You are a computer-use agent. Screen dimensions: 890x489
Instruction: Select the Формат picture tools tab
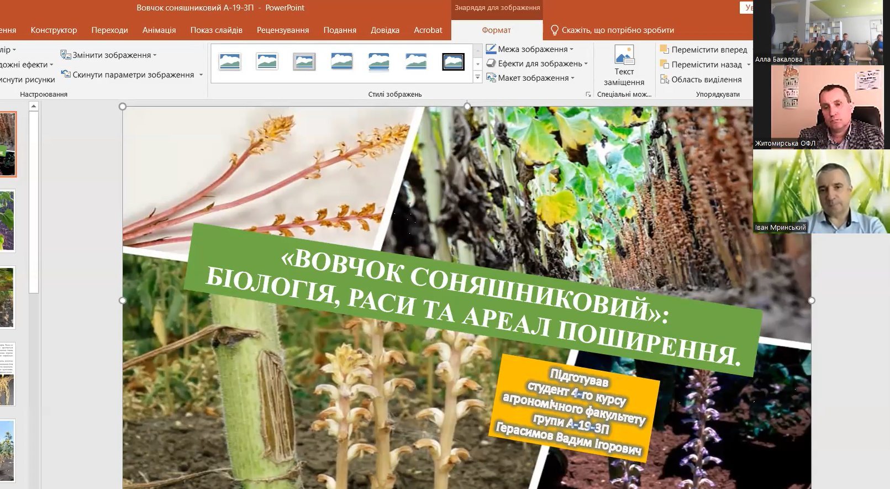[496, 30]
